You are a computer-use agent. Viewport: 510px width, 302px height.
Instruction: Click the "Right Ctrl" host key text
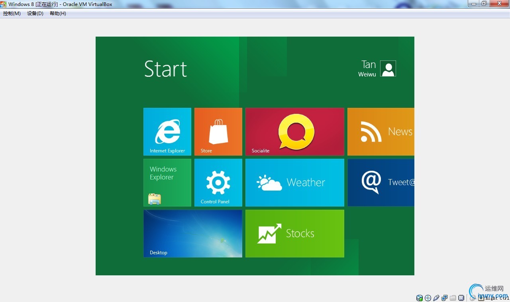(497, 298)
